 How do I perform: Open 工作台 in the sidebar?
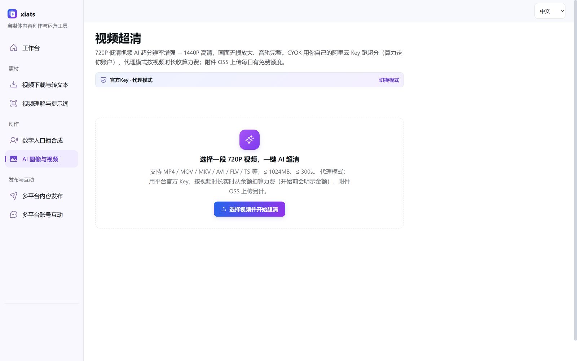click(41, 48)
